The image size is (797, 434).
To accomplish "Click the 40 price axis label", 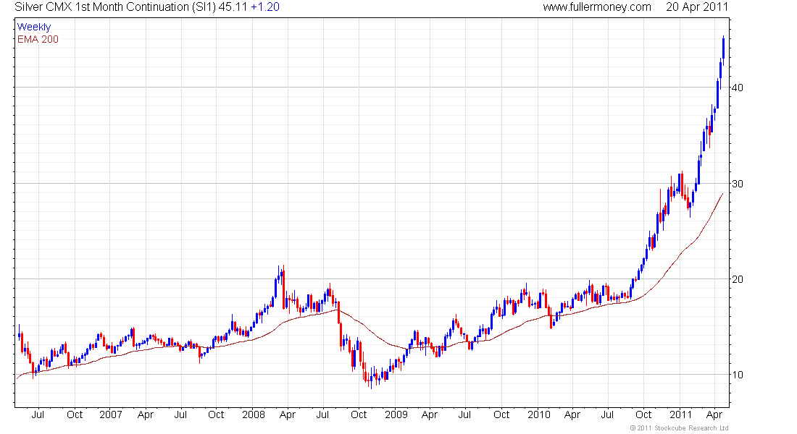I will (x=737, y=88).
